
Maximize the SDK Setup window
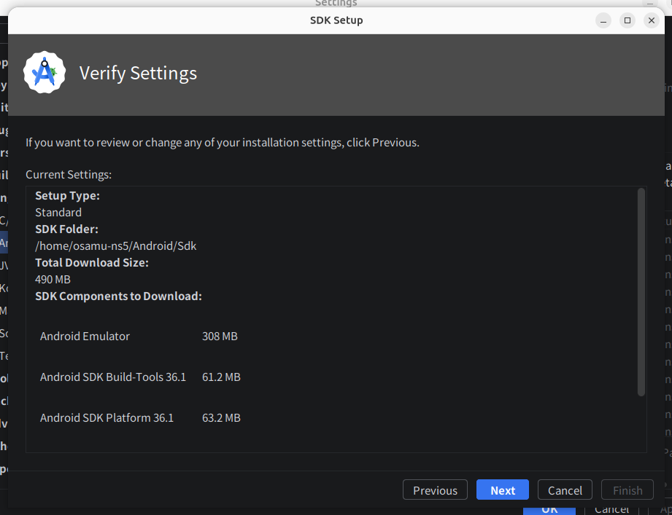click(627, 20)
